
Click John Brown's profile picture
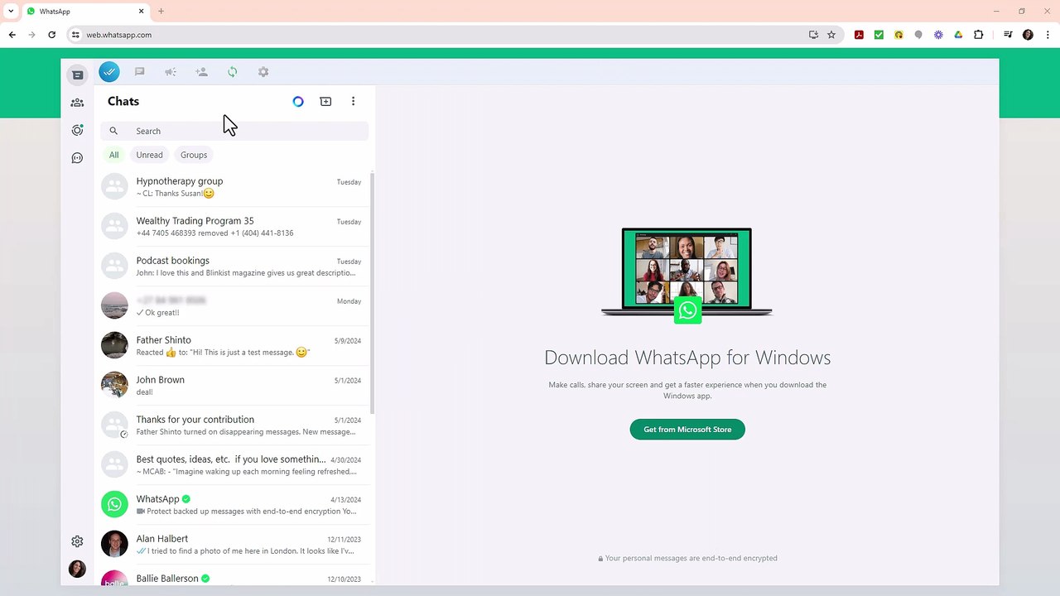pos(114,385)
